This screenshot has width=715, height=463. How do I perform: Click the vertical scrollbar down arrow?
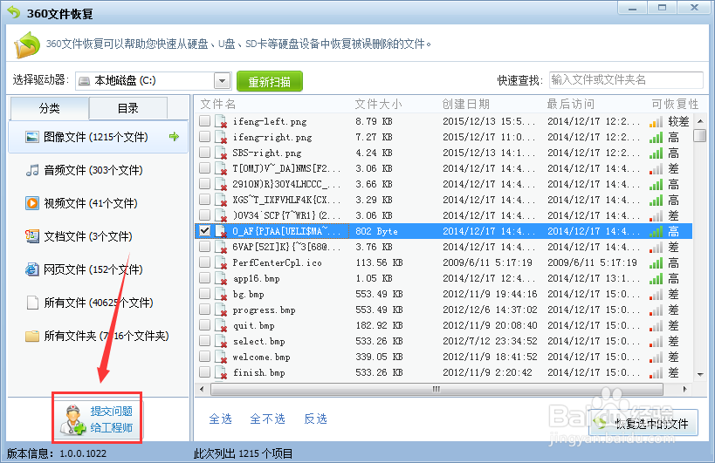pos(700,375)
